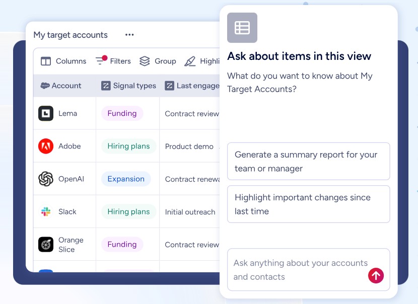Click the Hiring plans tag in Adobe row
418x304 pixels.
[x=128, y=146]
